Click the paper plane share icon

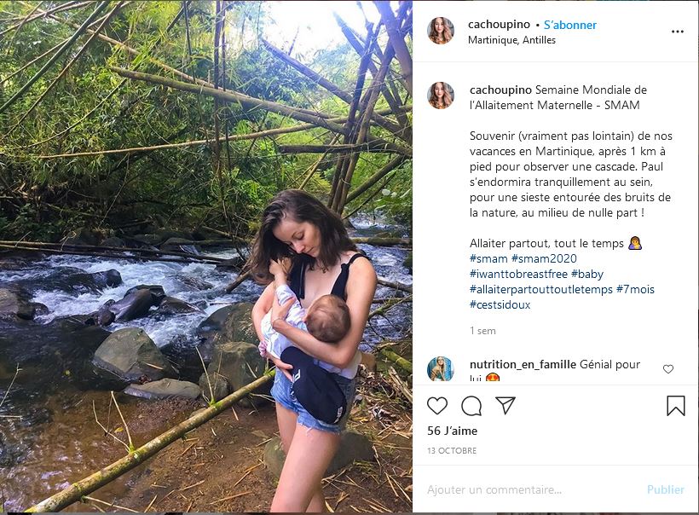click(x=505, y=406)
